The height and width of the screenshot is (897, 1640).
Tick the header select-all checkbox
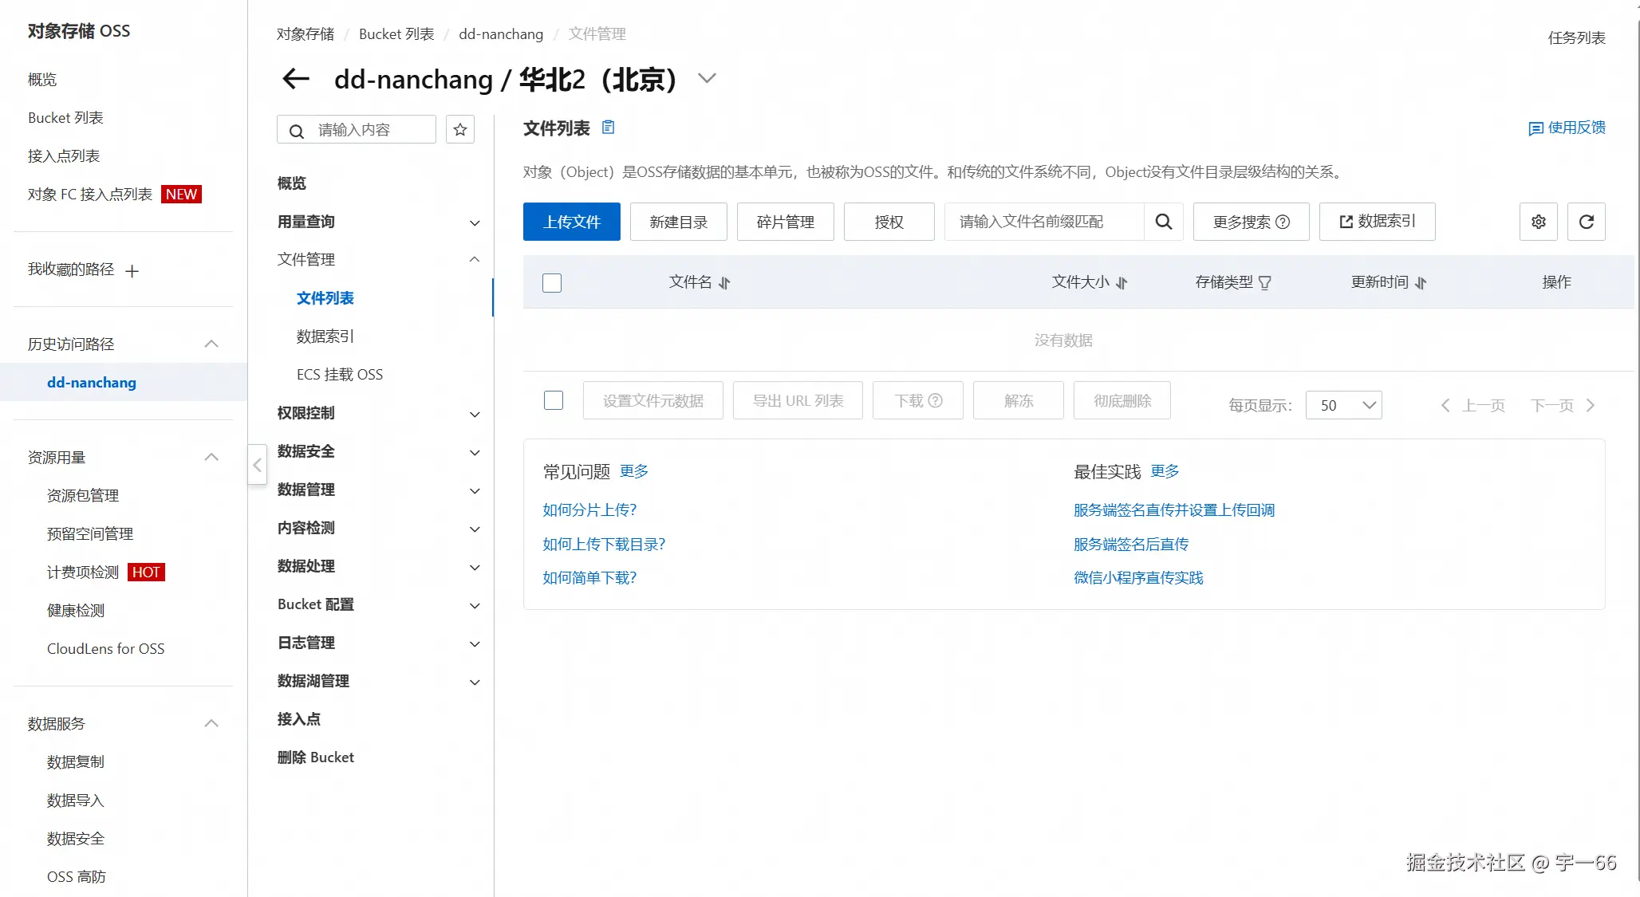552,283
